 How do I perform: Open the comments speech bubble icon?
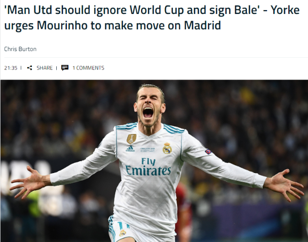[x=65, y=67]
